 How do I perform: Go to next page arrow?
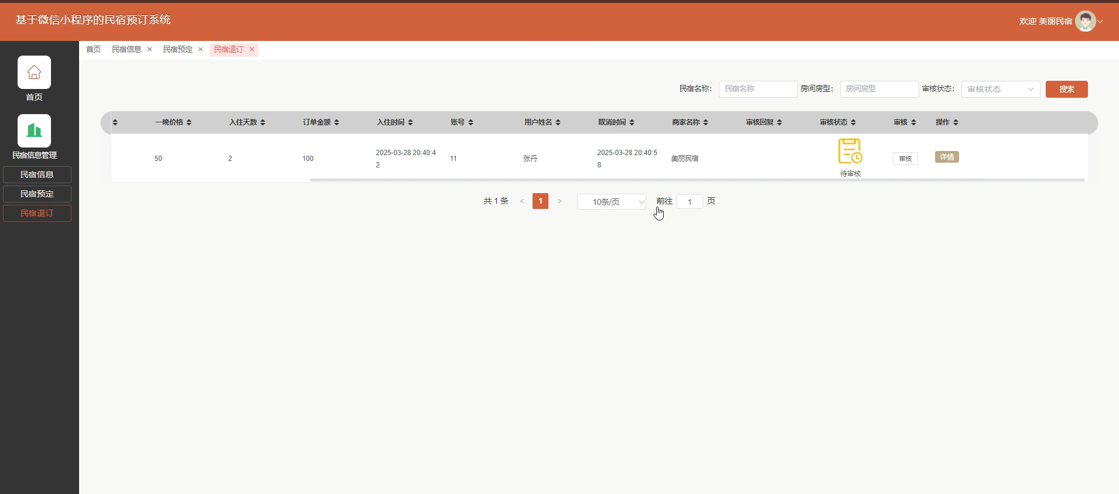[559, 201]
